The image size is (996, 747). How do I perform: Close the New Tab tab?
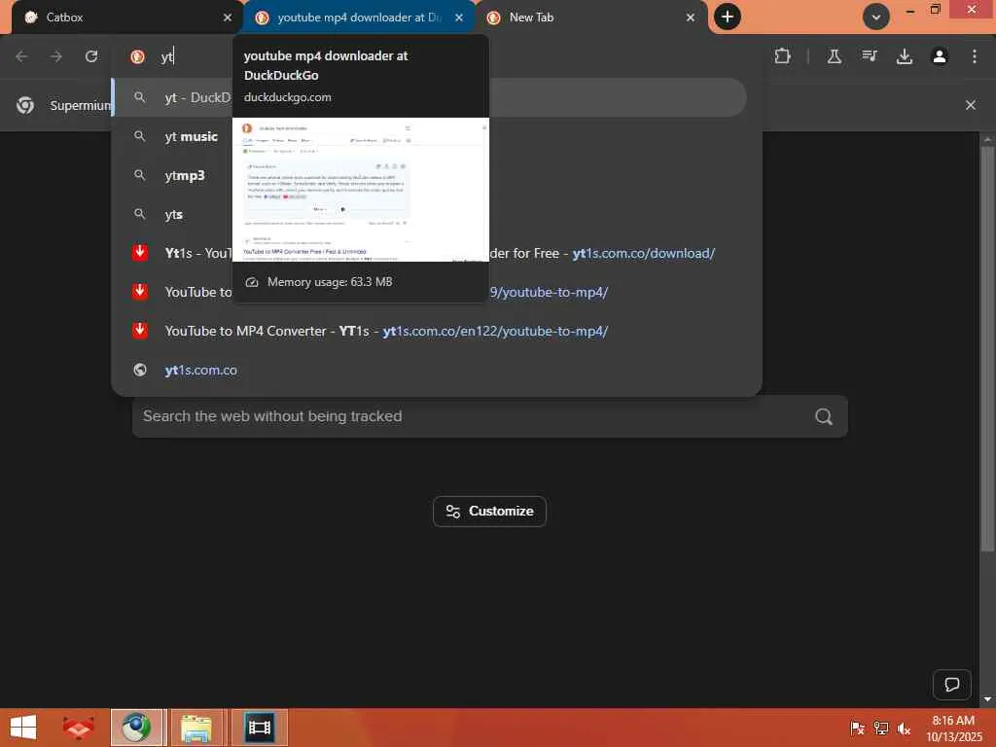tap(691, 18)
